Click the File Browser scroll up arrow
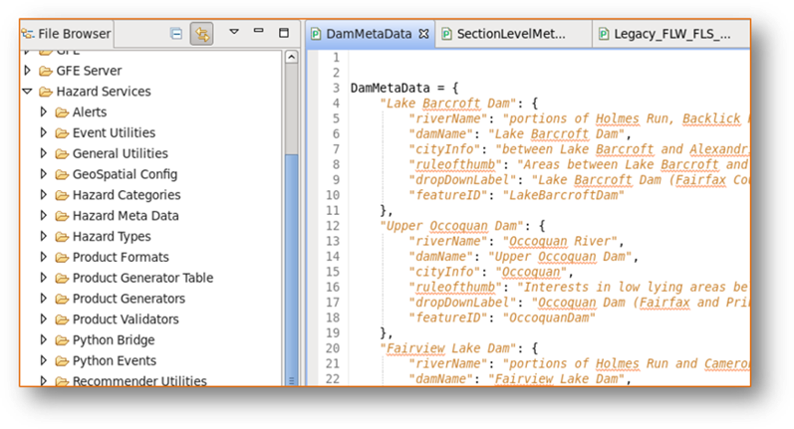This screenshot has width=794, height=429. [291, 57]
